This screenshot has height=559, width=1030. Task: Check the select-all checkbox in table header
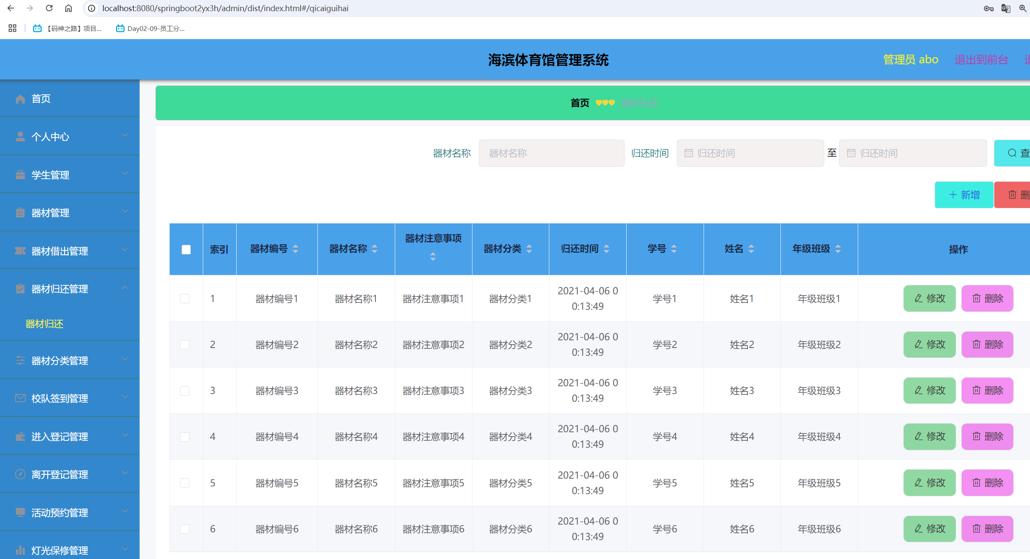(186, 249)
